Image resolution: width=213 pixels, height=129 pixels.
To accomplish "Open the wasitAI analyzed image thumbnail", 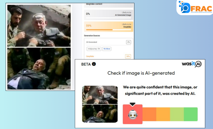I will [100, 104].
